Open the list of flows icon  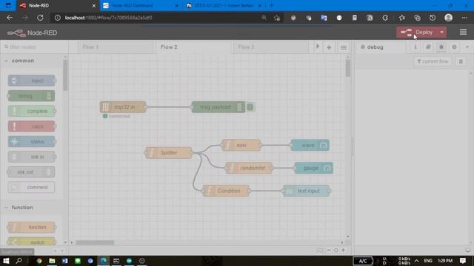344,47
